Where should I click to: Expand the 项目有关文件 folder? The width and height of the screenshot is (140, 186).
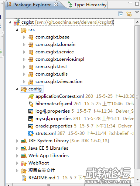[x=17, y=170]
